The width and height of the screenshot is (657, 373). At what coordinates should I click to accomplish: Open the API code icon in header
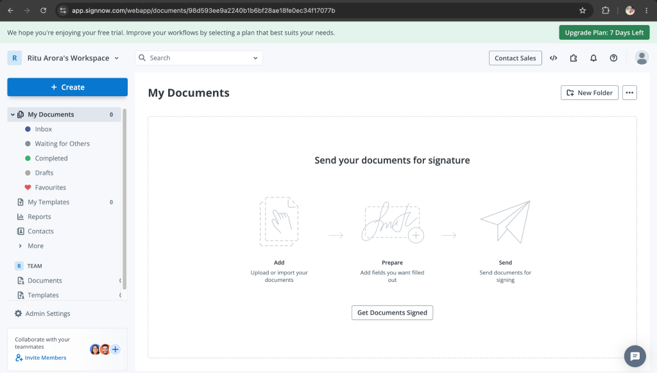[554, 58]
